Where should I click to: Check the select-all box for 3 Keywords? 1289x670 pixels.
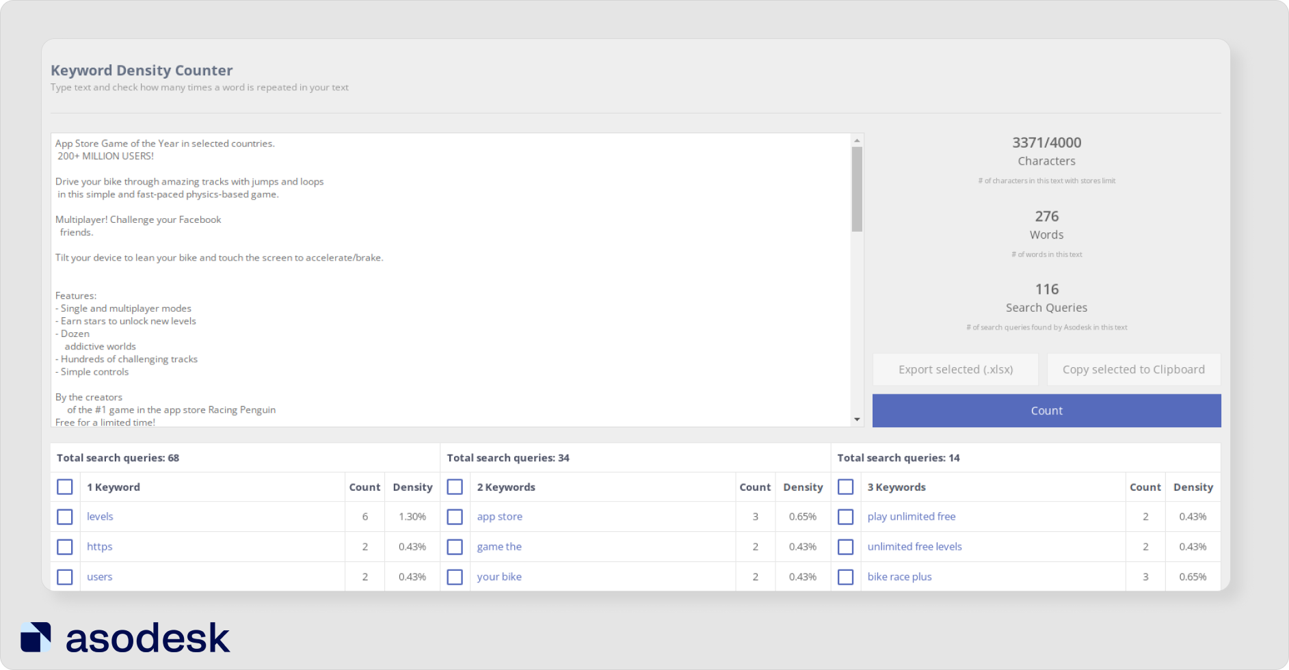(x=845, y=487)
